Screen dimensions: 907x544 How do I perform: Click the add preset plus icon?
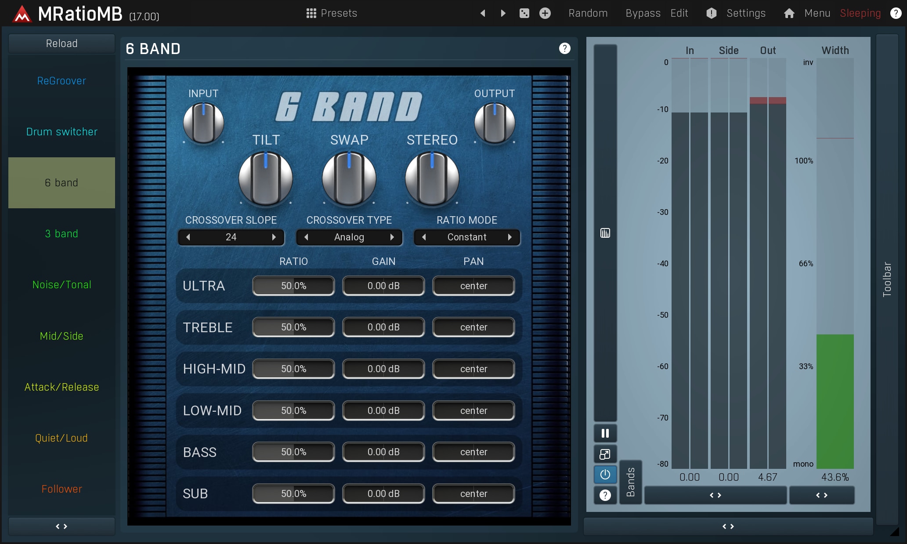pyautogui.click(x=545, y=13)
